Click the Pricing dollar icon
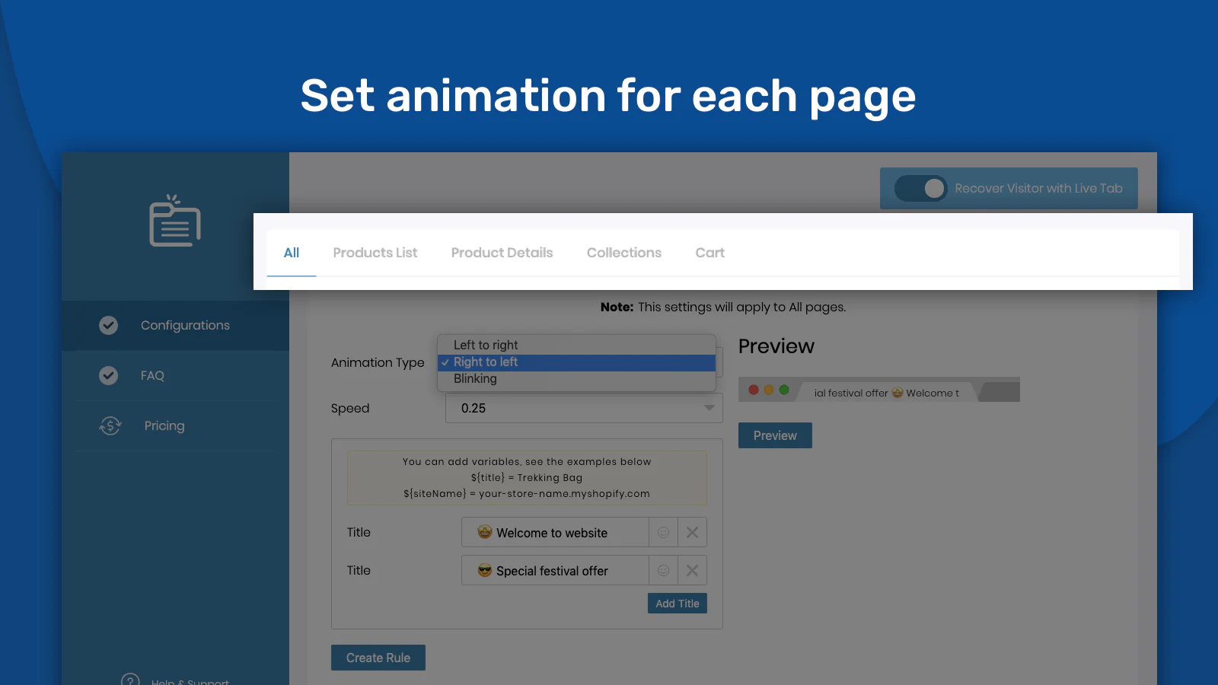 coord(110,426)
